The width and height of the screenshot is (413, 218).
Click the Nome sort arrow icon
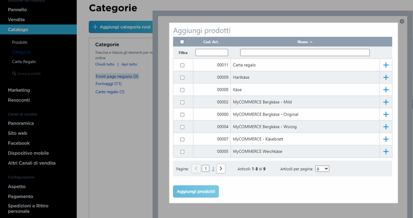pos(311,42)
